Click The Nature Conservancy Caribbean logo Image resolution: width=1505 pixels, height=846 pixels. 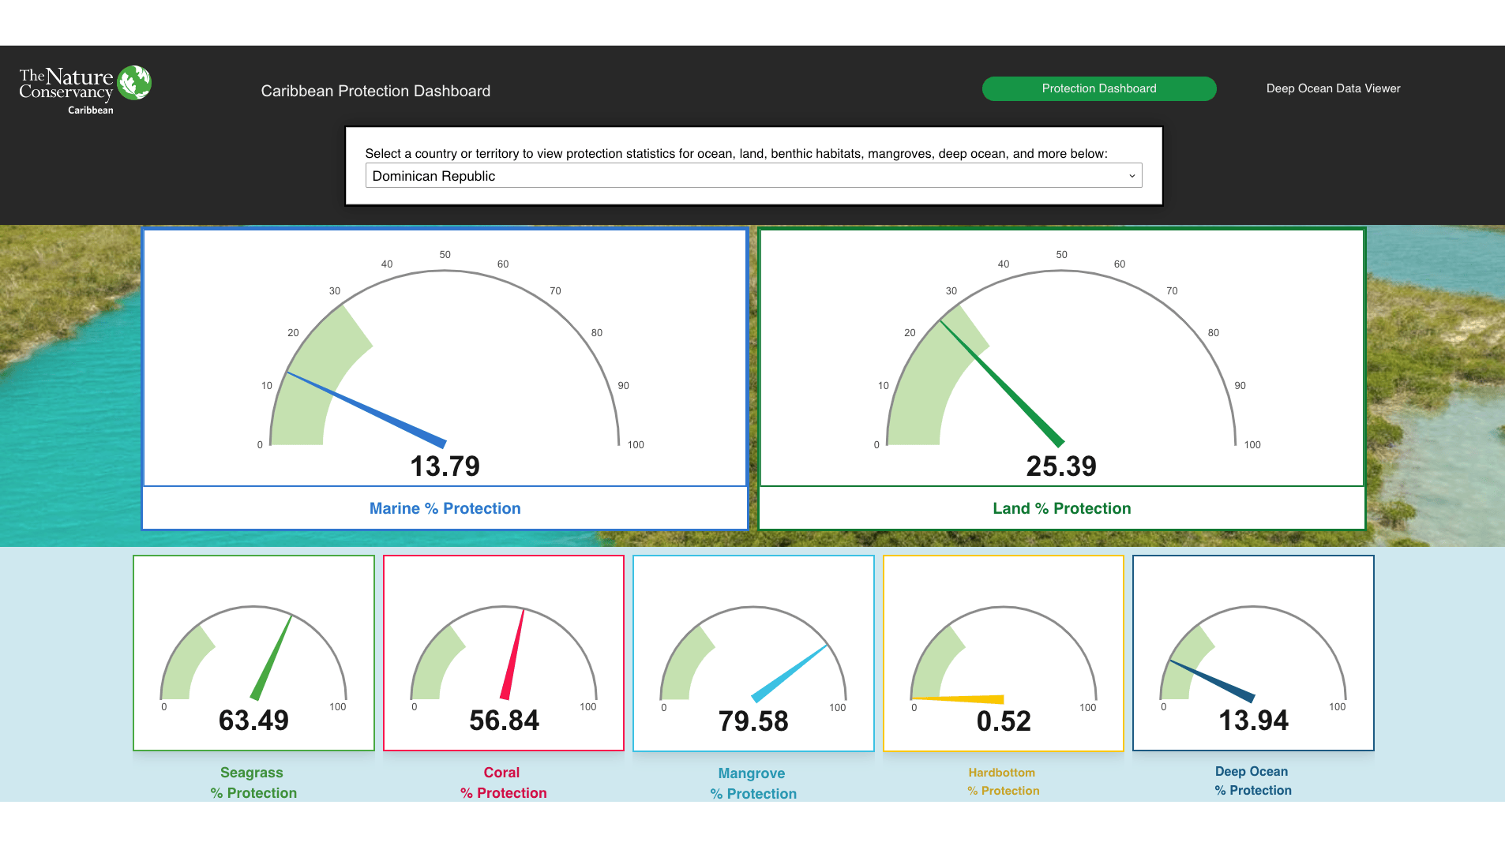[84, 88]
